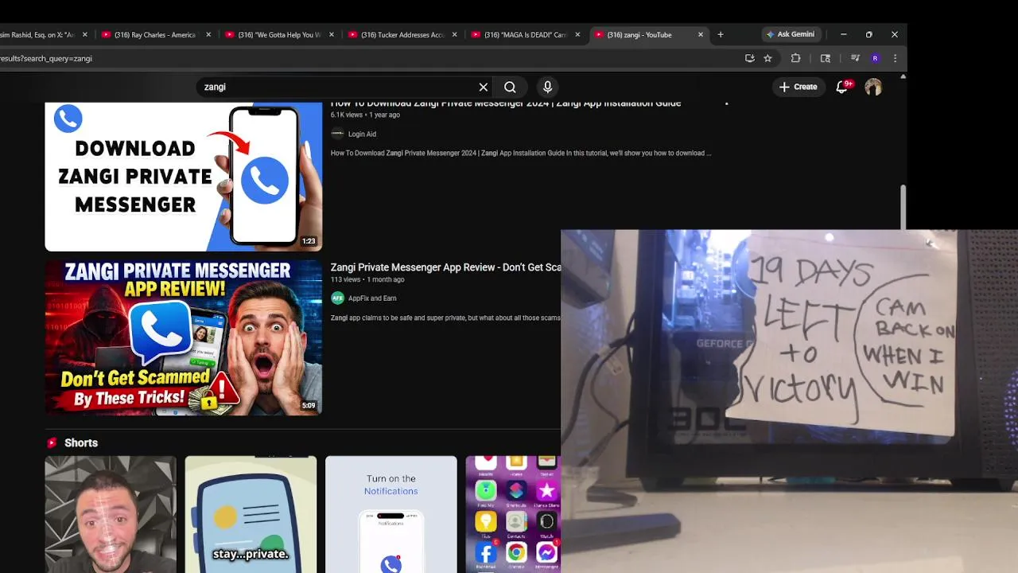Image resolution: width=1018 pixels, height=573 pixels.
Task: Open the illustrated phone card Short
Action: pos(251,514)
